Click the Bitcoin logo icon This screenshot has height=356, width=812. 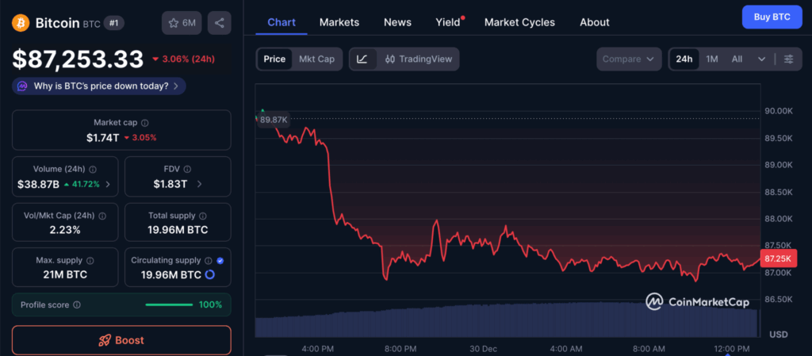click(x=21, y=23)
